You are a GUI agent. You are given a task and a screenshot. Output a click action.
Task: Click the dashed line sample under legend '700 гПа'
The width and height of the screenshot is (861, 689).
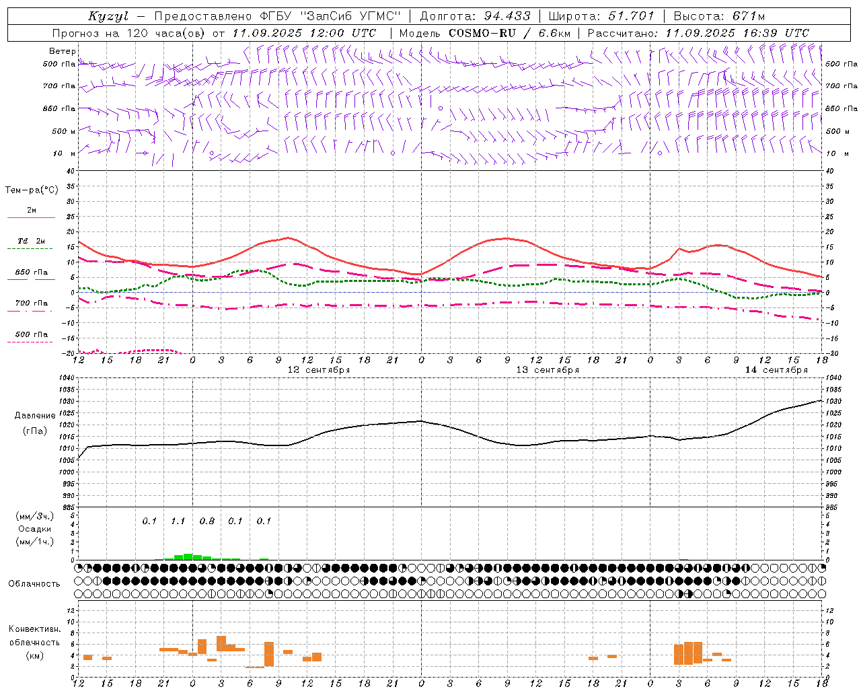click(30, 312)
